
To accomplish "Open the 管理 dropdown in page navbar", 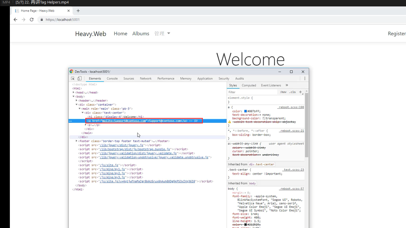I will tap(162, 34).
